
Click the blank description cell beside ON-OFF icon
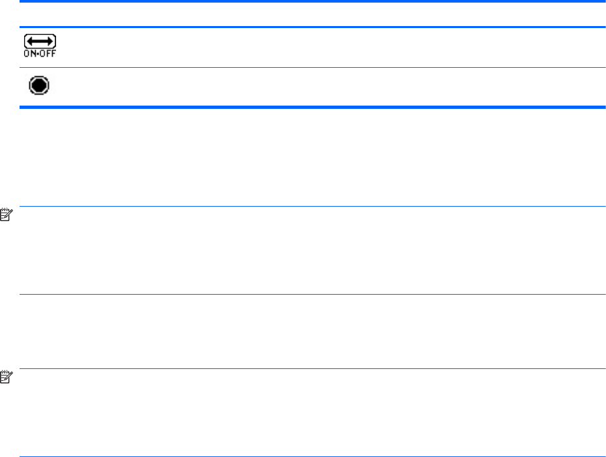pos(326,48)
